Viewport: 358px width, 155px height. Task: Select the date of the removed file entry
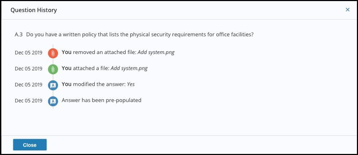(x=28, y=53)
